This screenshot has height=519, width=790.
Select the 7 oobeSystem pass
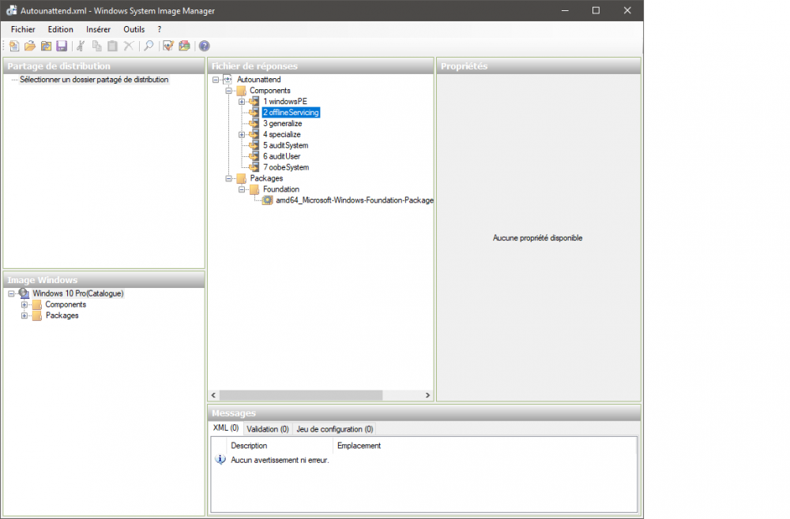286,167
